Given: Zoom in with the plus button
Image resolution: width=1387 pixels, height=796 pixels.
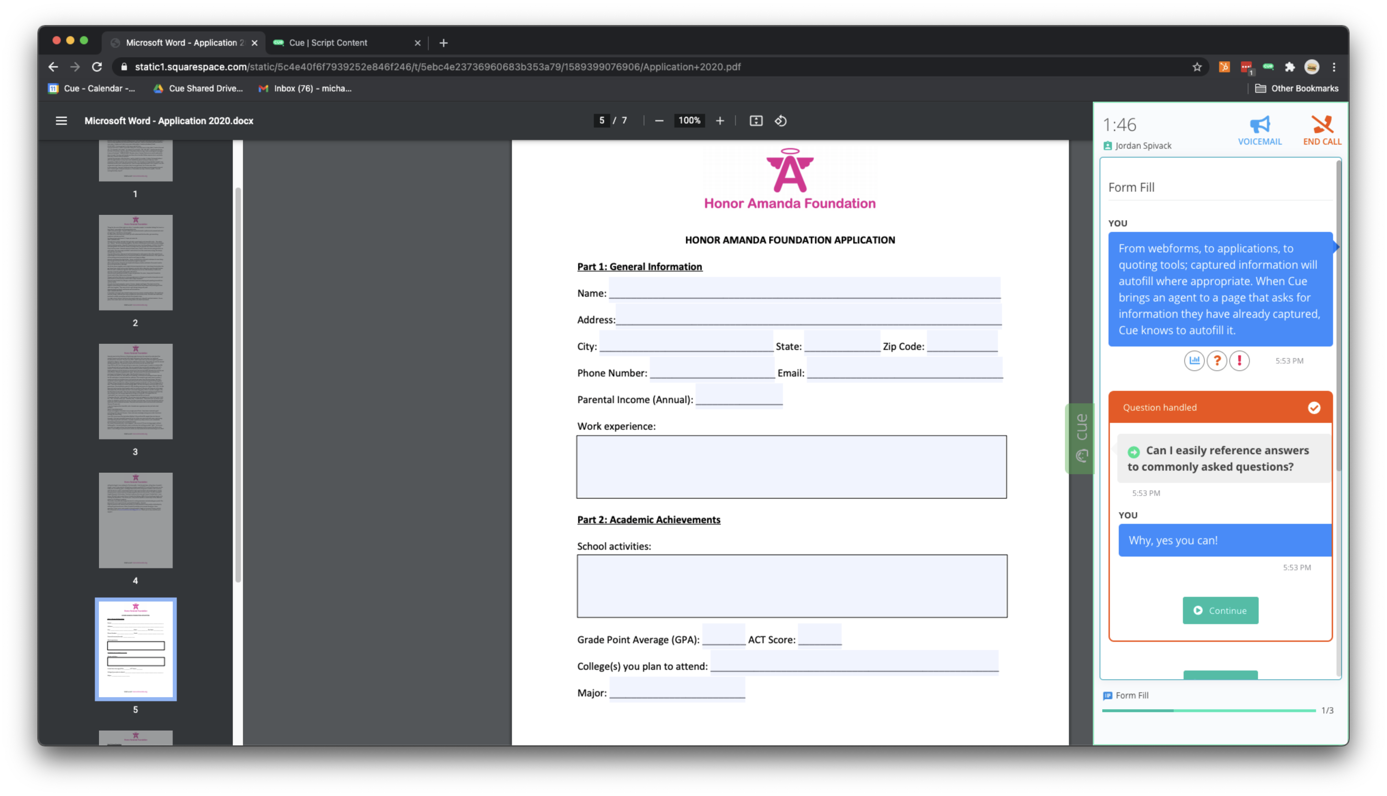Looking at the screenshot, I should point(720,121).
